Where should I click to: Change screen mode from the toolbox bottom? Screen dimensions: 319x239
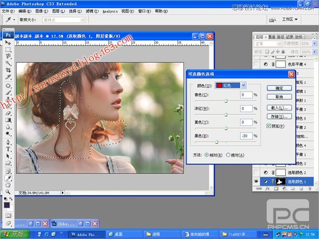coord(8,223)
